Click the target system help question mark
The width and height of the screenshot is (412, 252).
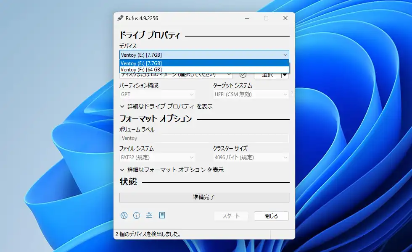click(292, 93)
